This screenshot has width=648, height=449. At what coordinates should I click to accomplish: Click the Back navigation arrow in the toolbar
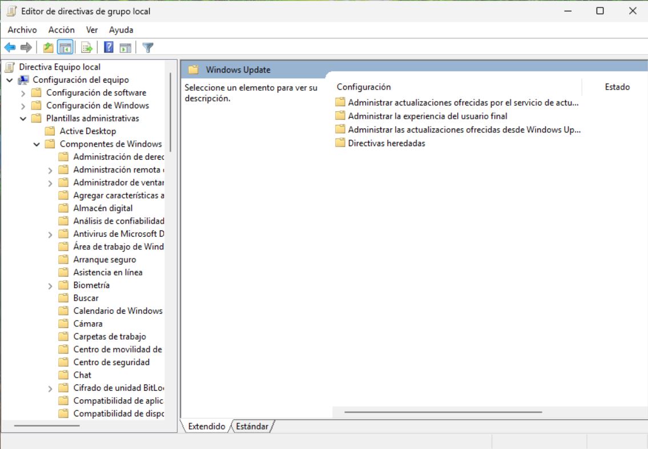click(10, 47)
